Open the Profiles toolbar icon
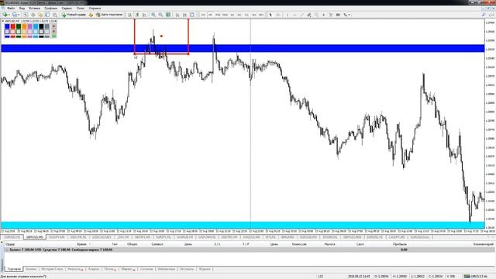The height and width of the screenshot is (279, 496). point(15,15)
